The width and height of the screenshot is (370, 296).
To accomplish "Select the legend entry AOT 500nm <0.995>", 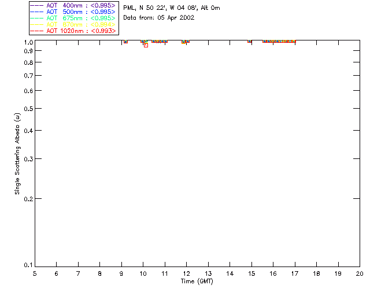I will tap(73, 12).
